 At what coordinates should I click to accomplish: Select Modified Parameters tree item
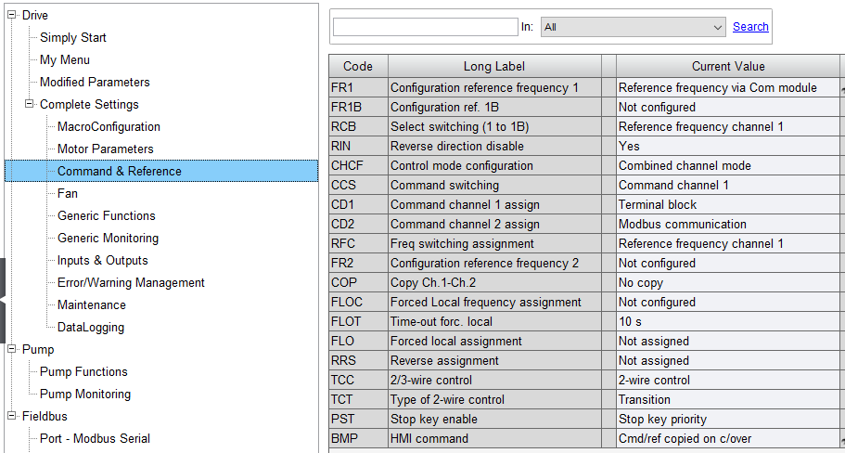(x=95, y=82)
